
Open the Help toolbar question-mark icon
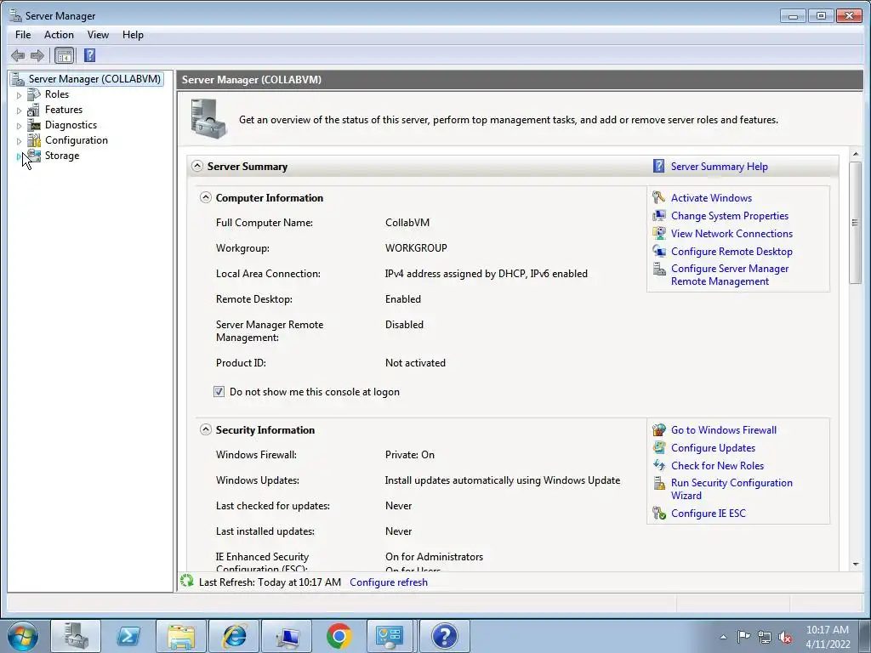(89, 55)
